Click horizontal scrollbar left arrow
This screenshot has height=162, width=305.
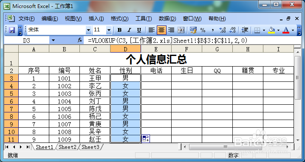pyautogui.click(x=185, y=147)
